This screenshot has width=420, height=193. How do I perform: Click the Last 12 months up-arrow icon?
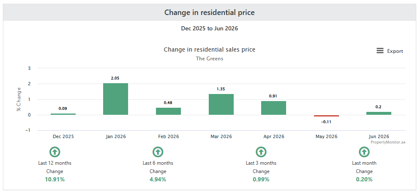pos(54,152)
